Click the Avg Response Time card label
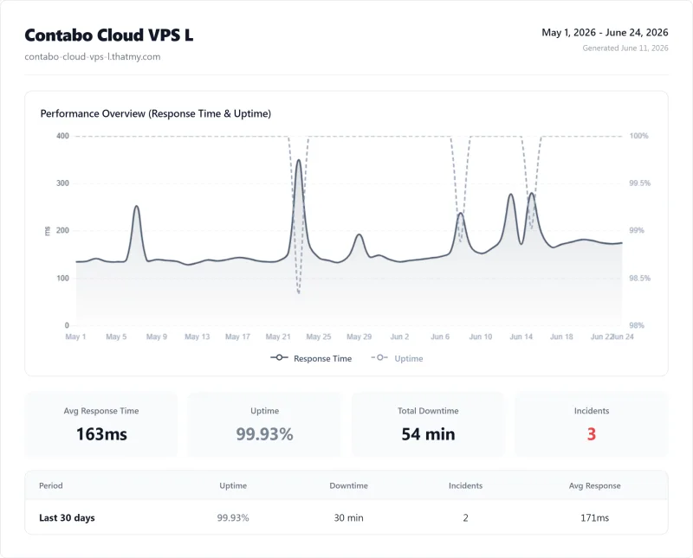 [101, 411]
